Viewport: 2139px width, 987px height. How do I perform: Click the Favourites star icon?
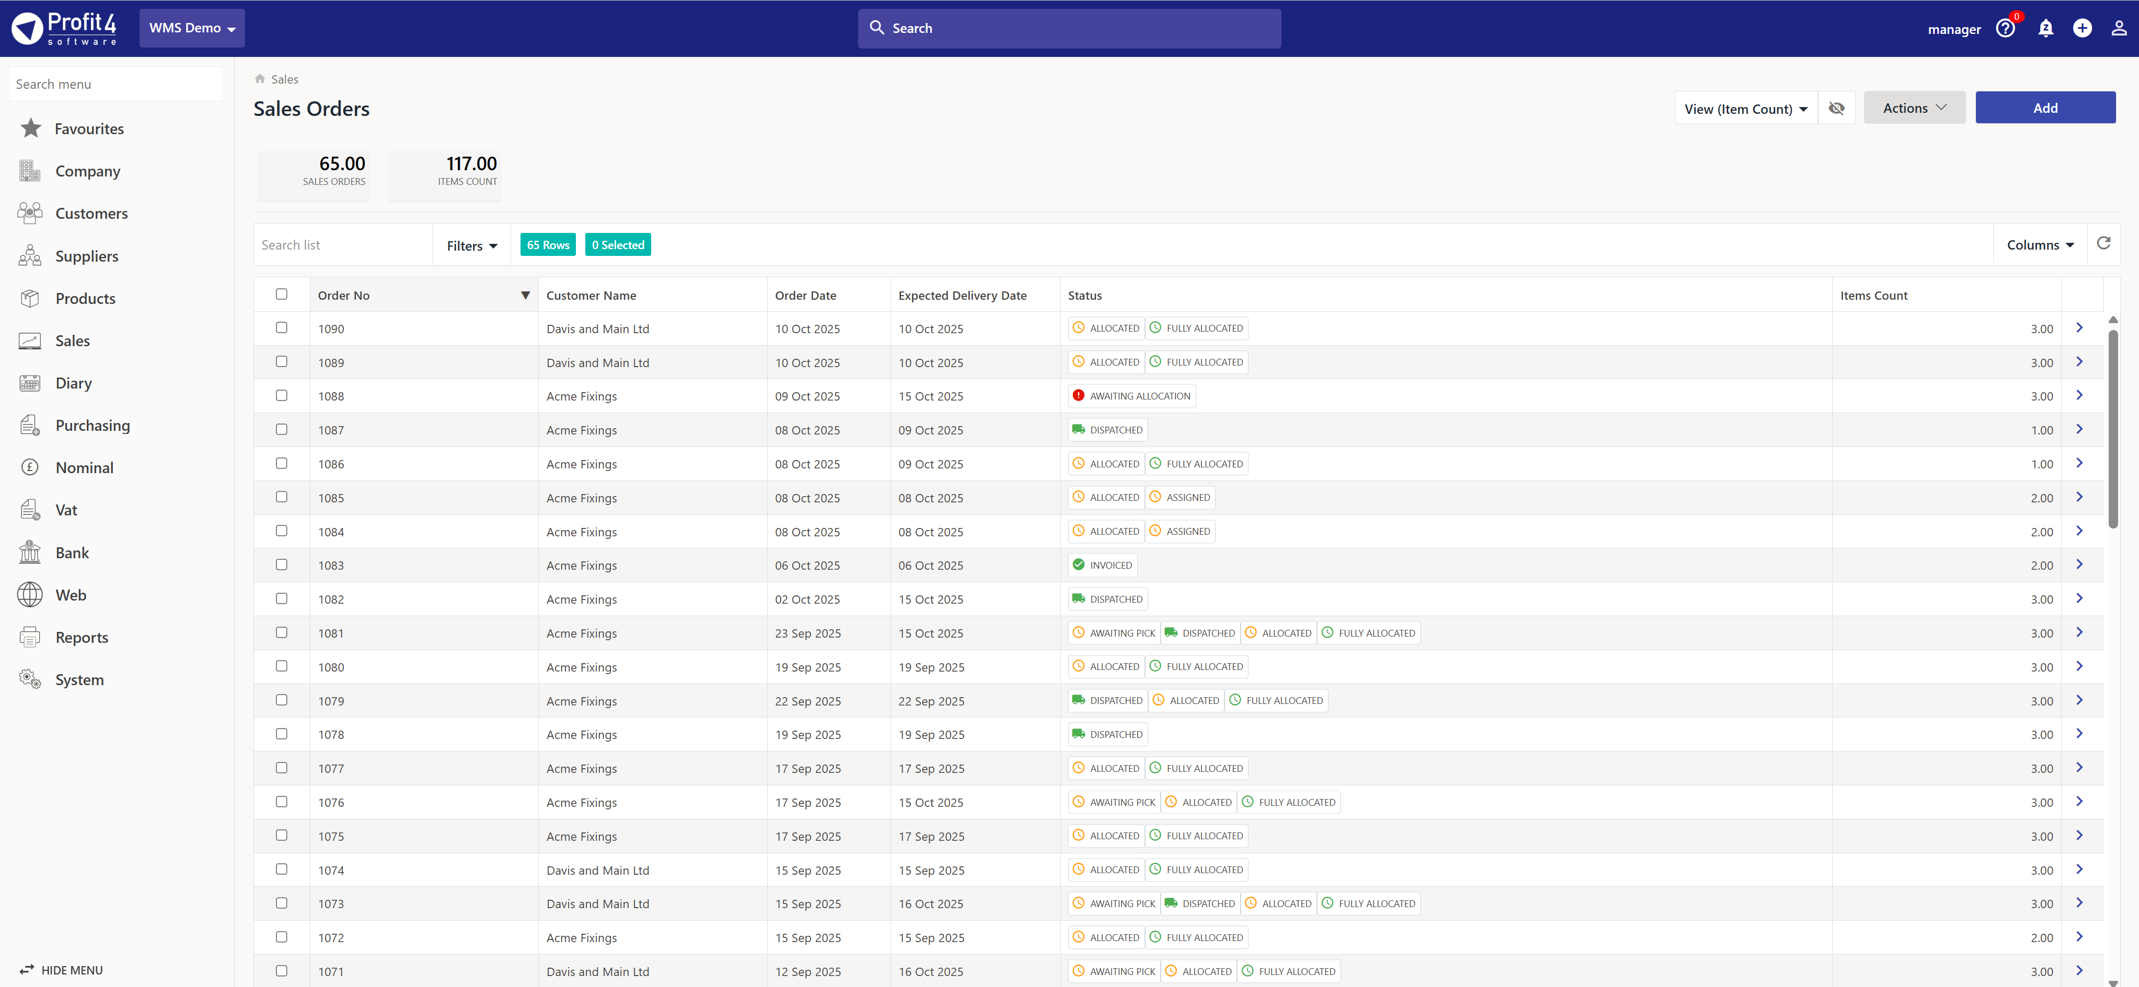click(31, 128)
